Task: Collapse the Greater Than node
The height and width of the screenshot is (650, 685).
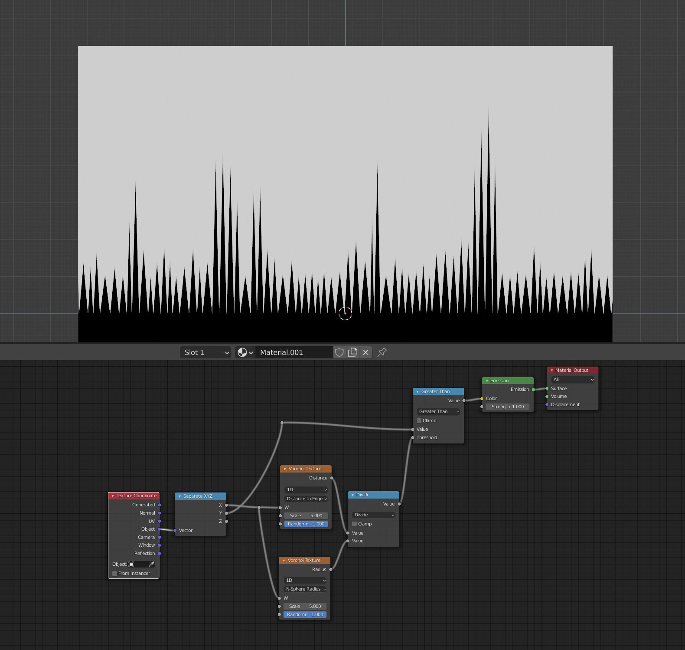Action: [x=418, y=392]
